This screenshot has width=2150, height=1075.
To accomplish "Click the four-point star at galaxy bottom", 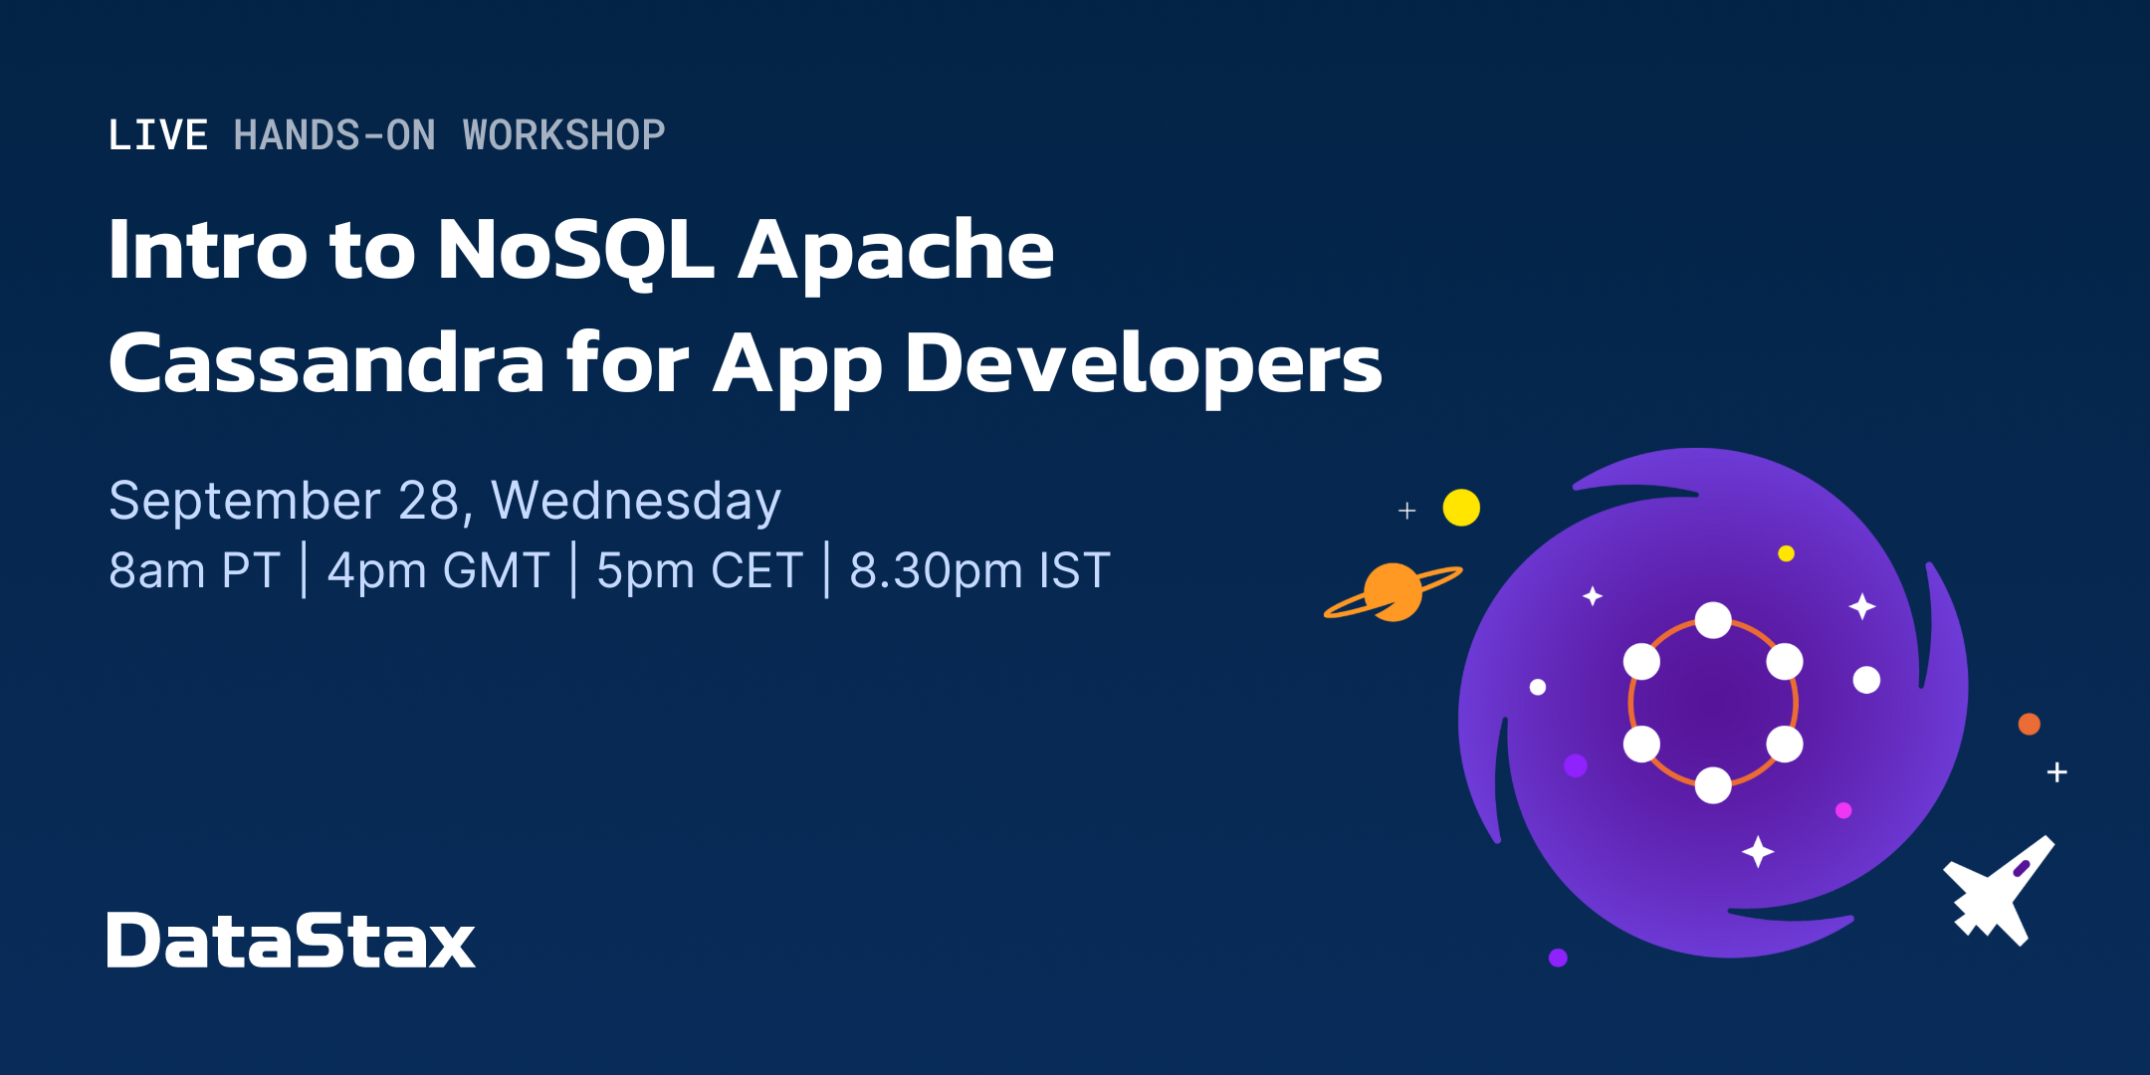I will point(1758,852).
